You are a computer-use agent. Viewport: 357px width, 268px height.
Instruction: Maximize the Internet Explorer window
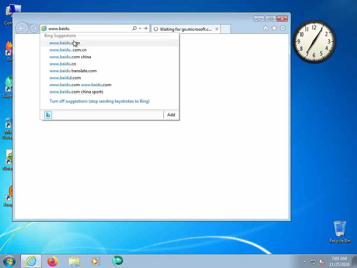(271, 19)
